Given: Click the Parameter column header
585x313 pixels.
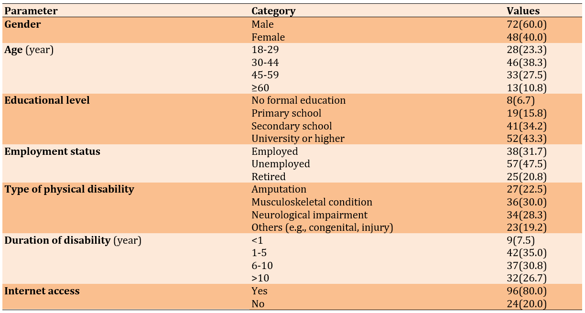Looking at the screenshot, I should click(31, 11).
